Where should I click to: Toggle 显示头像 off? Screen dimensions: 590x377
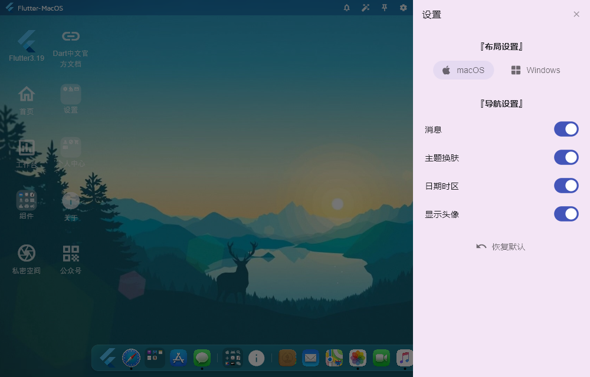pyautogui.click(x=566, y=214)
